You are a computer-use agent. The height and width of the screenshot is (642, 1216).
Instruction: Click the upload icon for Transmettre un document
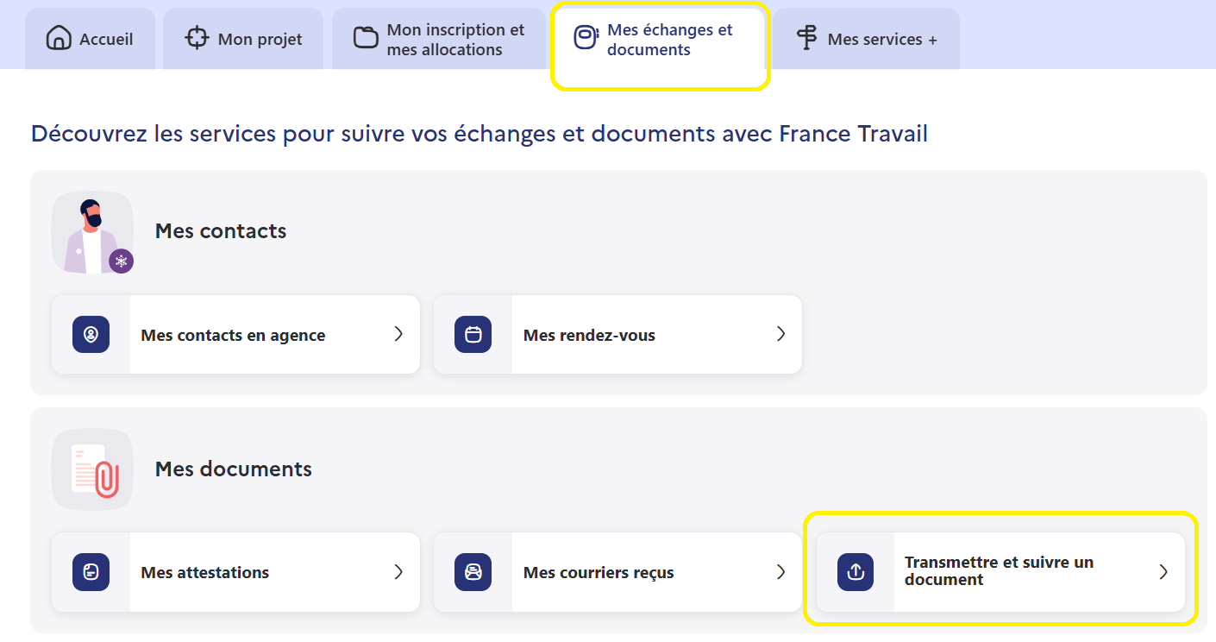click(x=856, y=572)
